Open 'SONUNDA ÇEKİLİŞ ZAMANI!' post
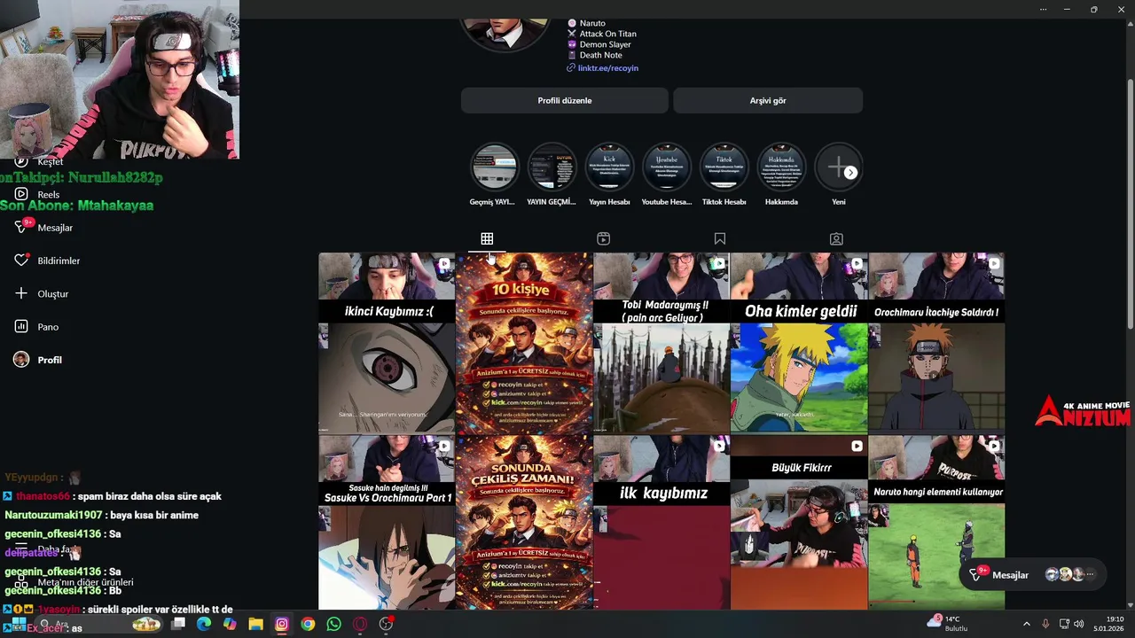The image size is (1135, 638). coord(524,522)
